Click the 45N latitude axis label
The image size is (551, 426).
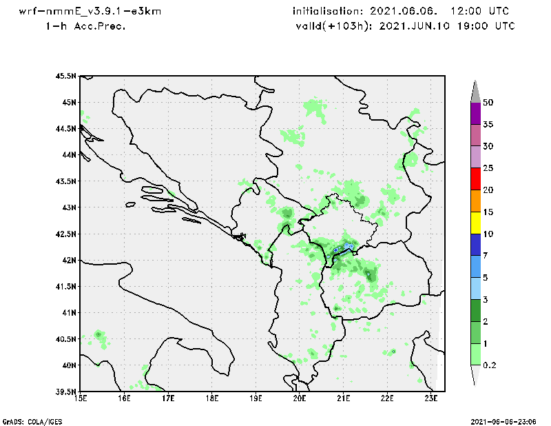pos(70,103)
